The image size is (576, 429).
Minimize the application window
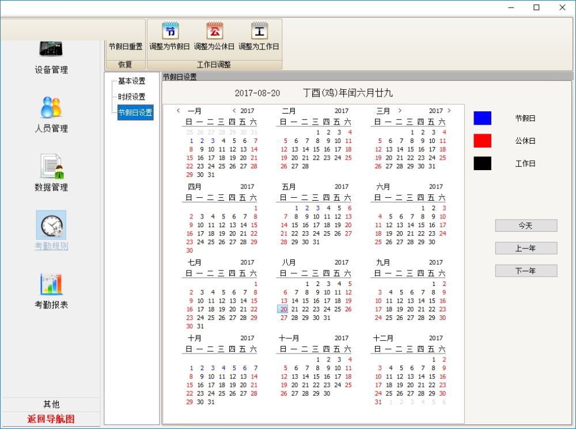(511, 7)
